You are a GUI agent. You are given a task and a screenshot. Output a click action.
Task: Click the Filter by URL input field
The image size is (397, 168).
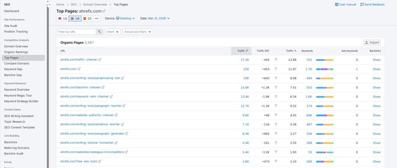point(76,32)
